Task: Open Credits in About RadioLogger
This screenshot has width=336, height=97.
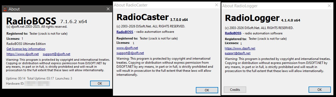Action: click(235, 89)
